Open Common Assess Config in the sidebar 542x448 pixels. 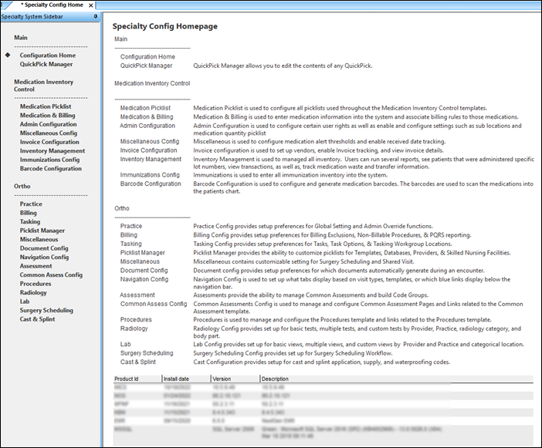point(51,275)
